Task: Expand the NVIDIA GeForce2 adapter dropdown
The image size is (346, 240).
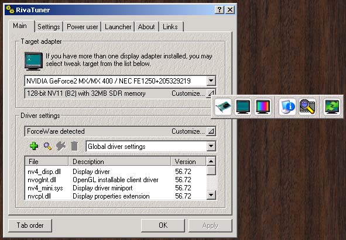Action: pyautogui.click(x=211, y=81)
